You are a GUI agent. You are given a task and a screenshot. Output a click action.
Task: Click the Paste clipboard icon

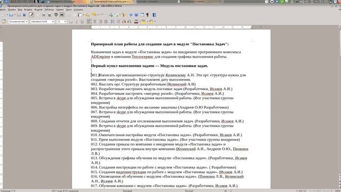79,15
